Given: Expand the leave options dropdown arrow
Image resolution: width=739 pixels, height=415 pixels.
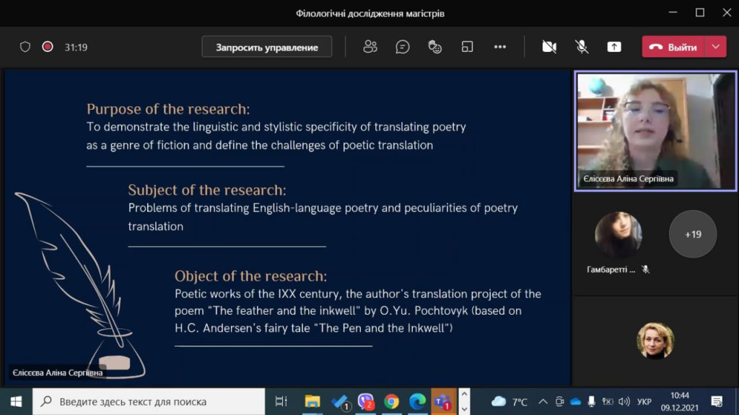Looking at the screenshot, I should pyautogui.click(x=716, y=47).
